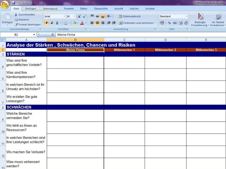Click Format übertragen paintbrush

click(x=16, y=25)
